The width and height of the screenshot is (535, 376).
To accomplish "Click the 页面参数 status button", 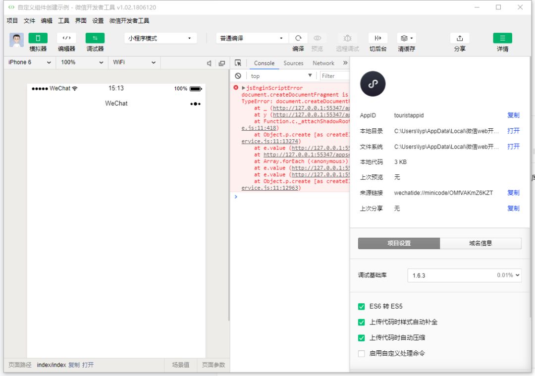I will (213, 365).
